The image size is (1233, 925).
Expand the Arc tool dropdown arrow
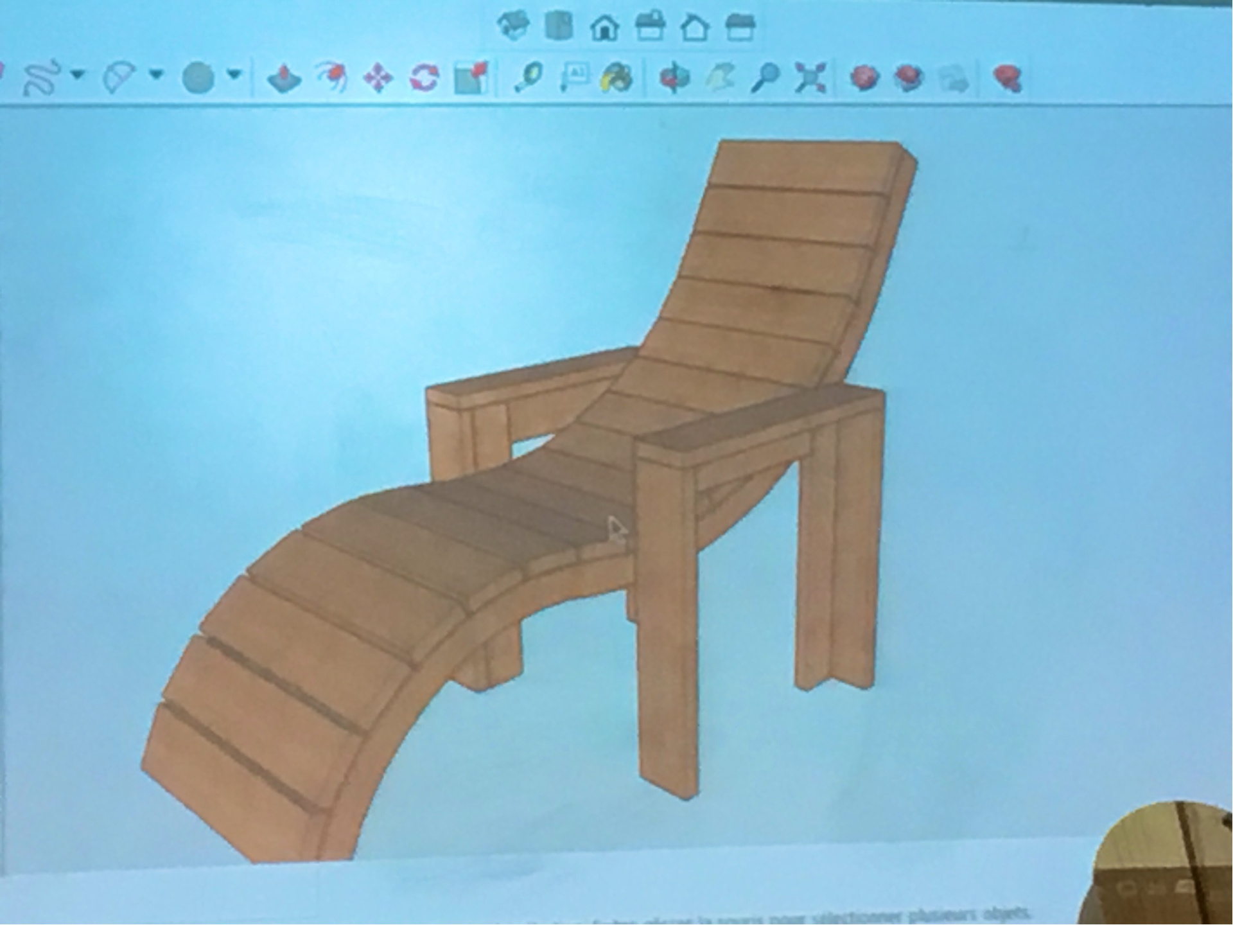(156, 75)
